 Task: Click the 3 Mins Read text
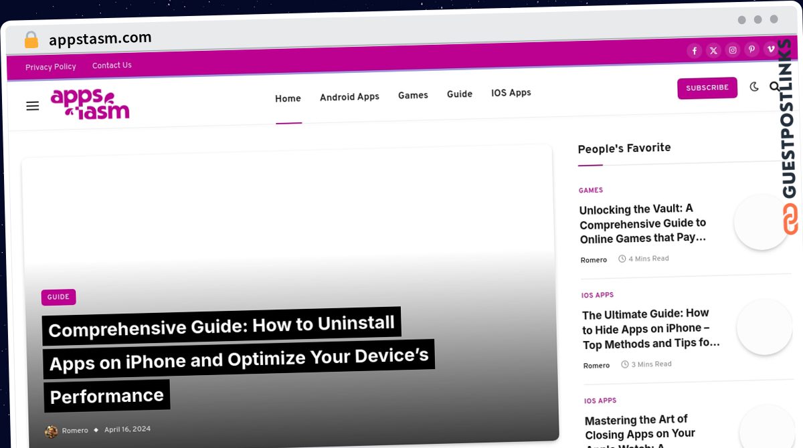(x=651, y=364)
